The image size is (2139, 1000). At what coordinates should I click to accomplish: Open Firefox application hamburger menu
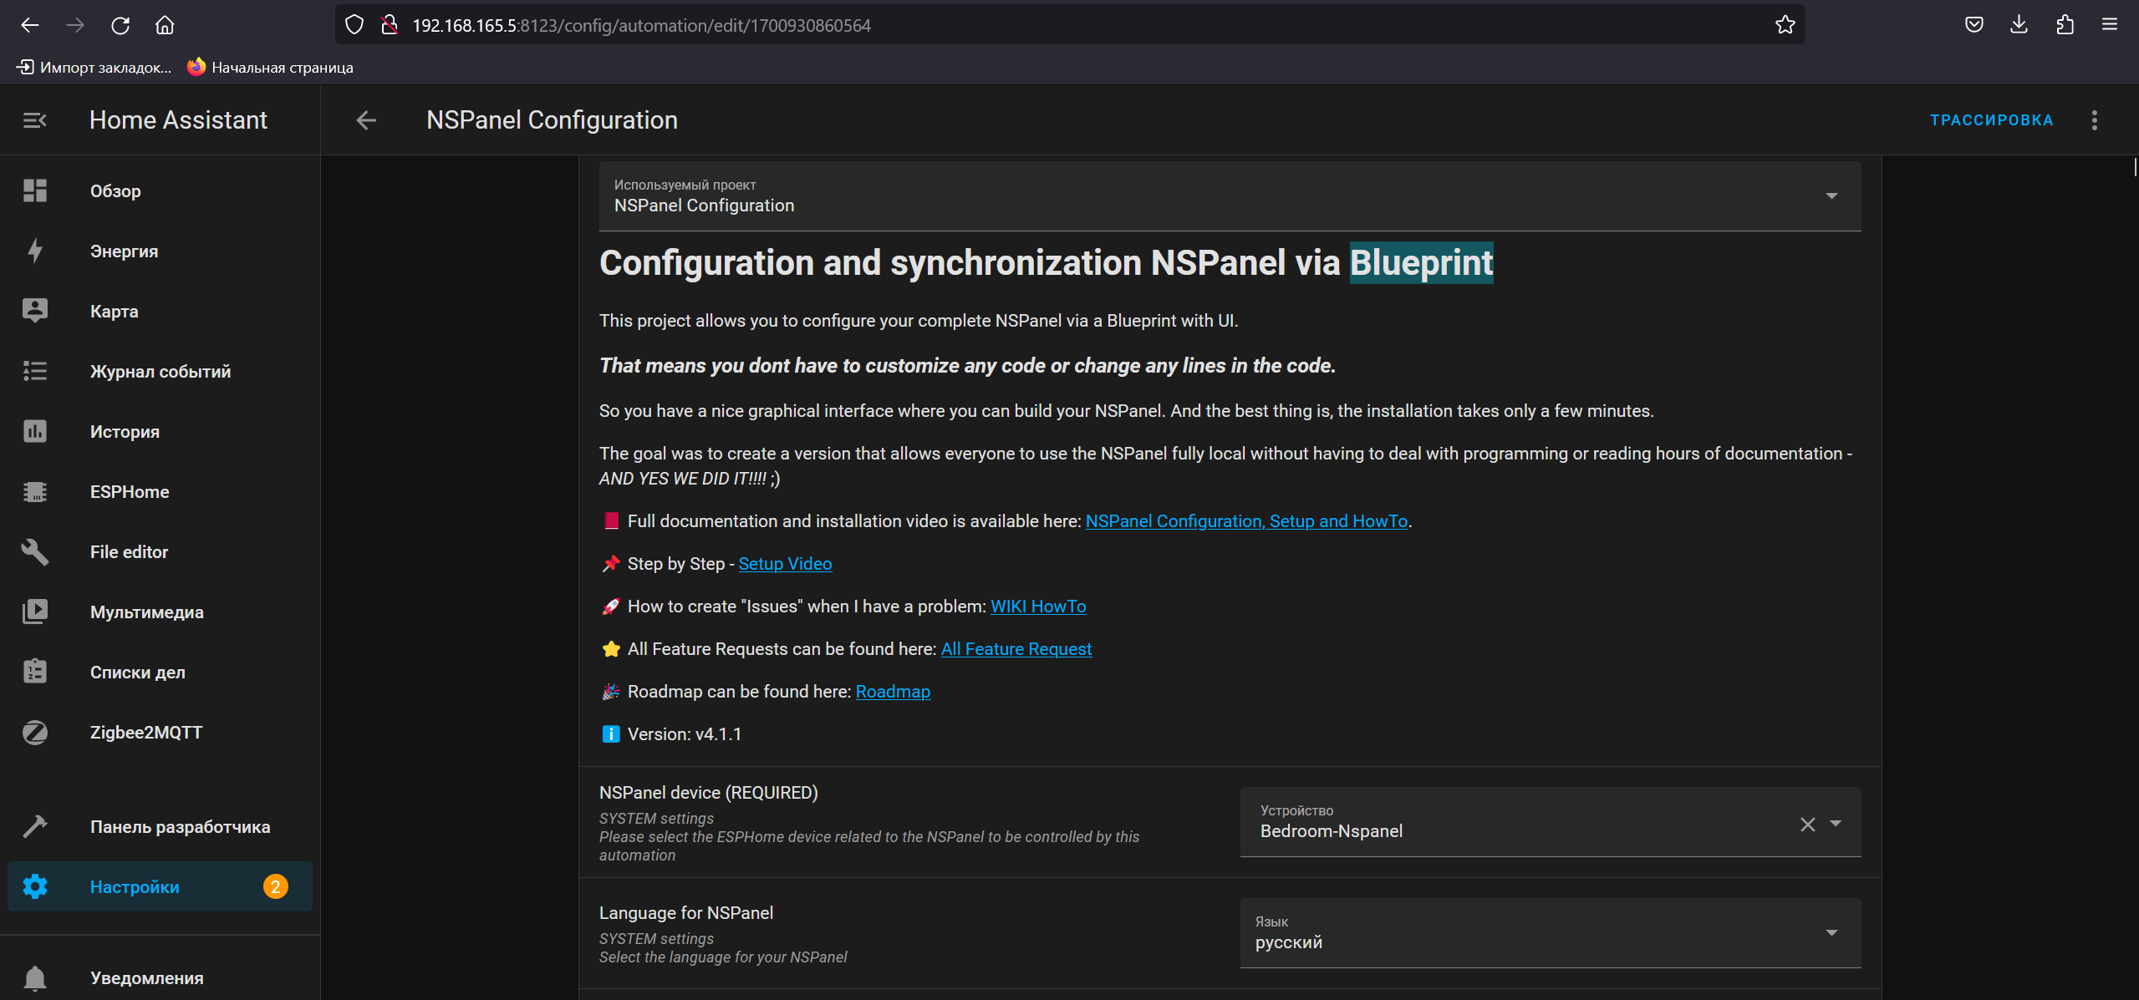click(2110, 25)
